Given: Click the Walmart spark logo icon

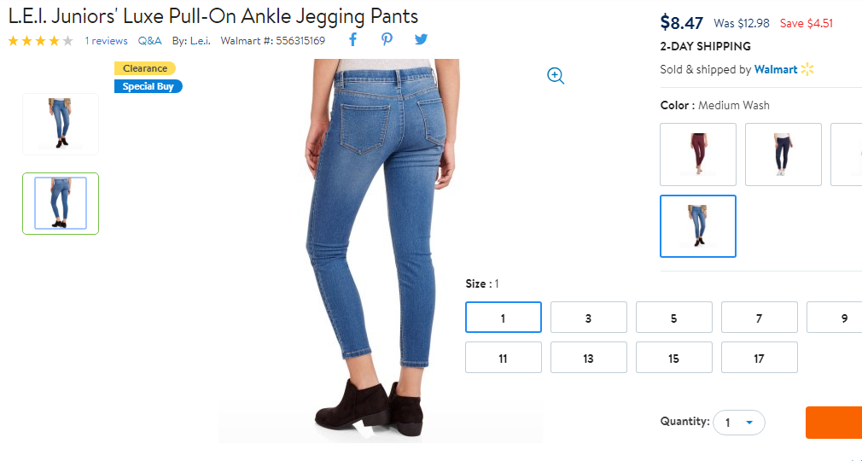Looking at the screenshot, I should coord(807,69).
